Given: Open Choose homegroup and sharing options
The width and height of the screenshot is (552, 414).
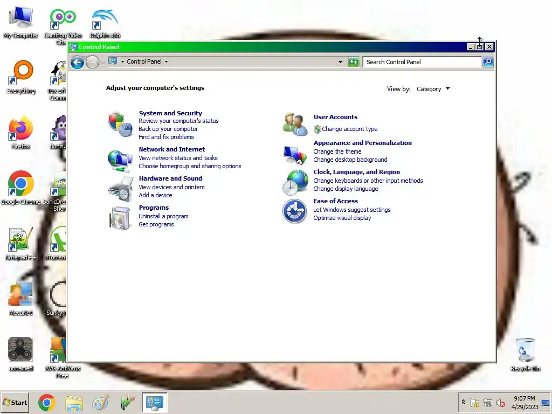Looking at the screenshot, I should coord(190,166).
